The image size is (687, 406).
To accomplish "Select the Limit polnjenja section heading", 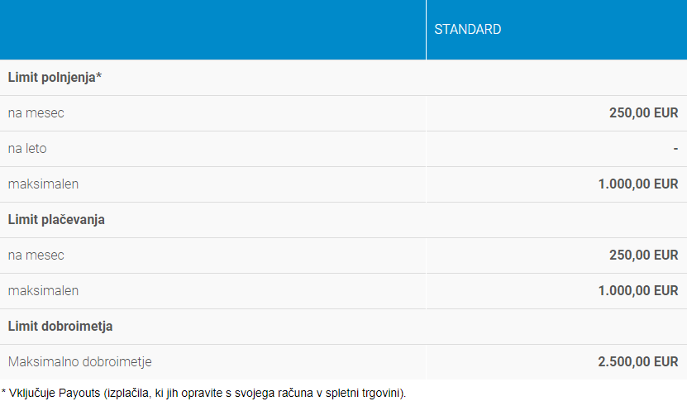I will [x=51, y=78].
